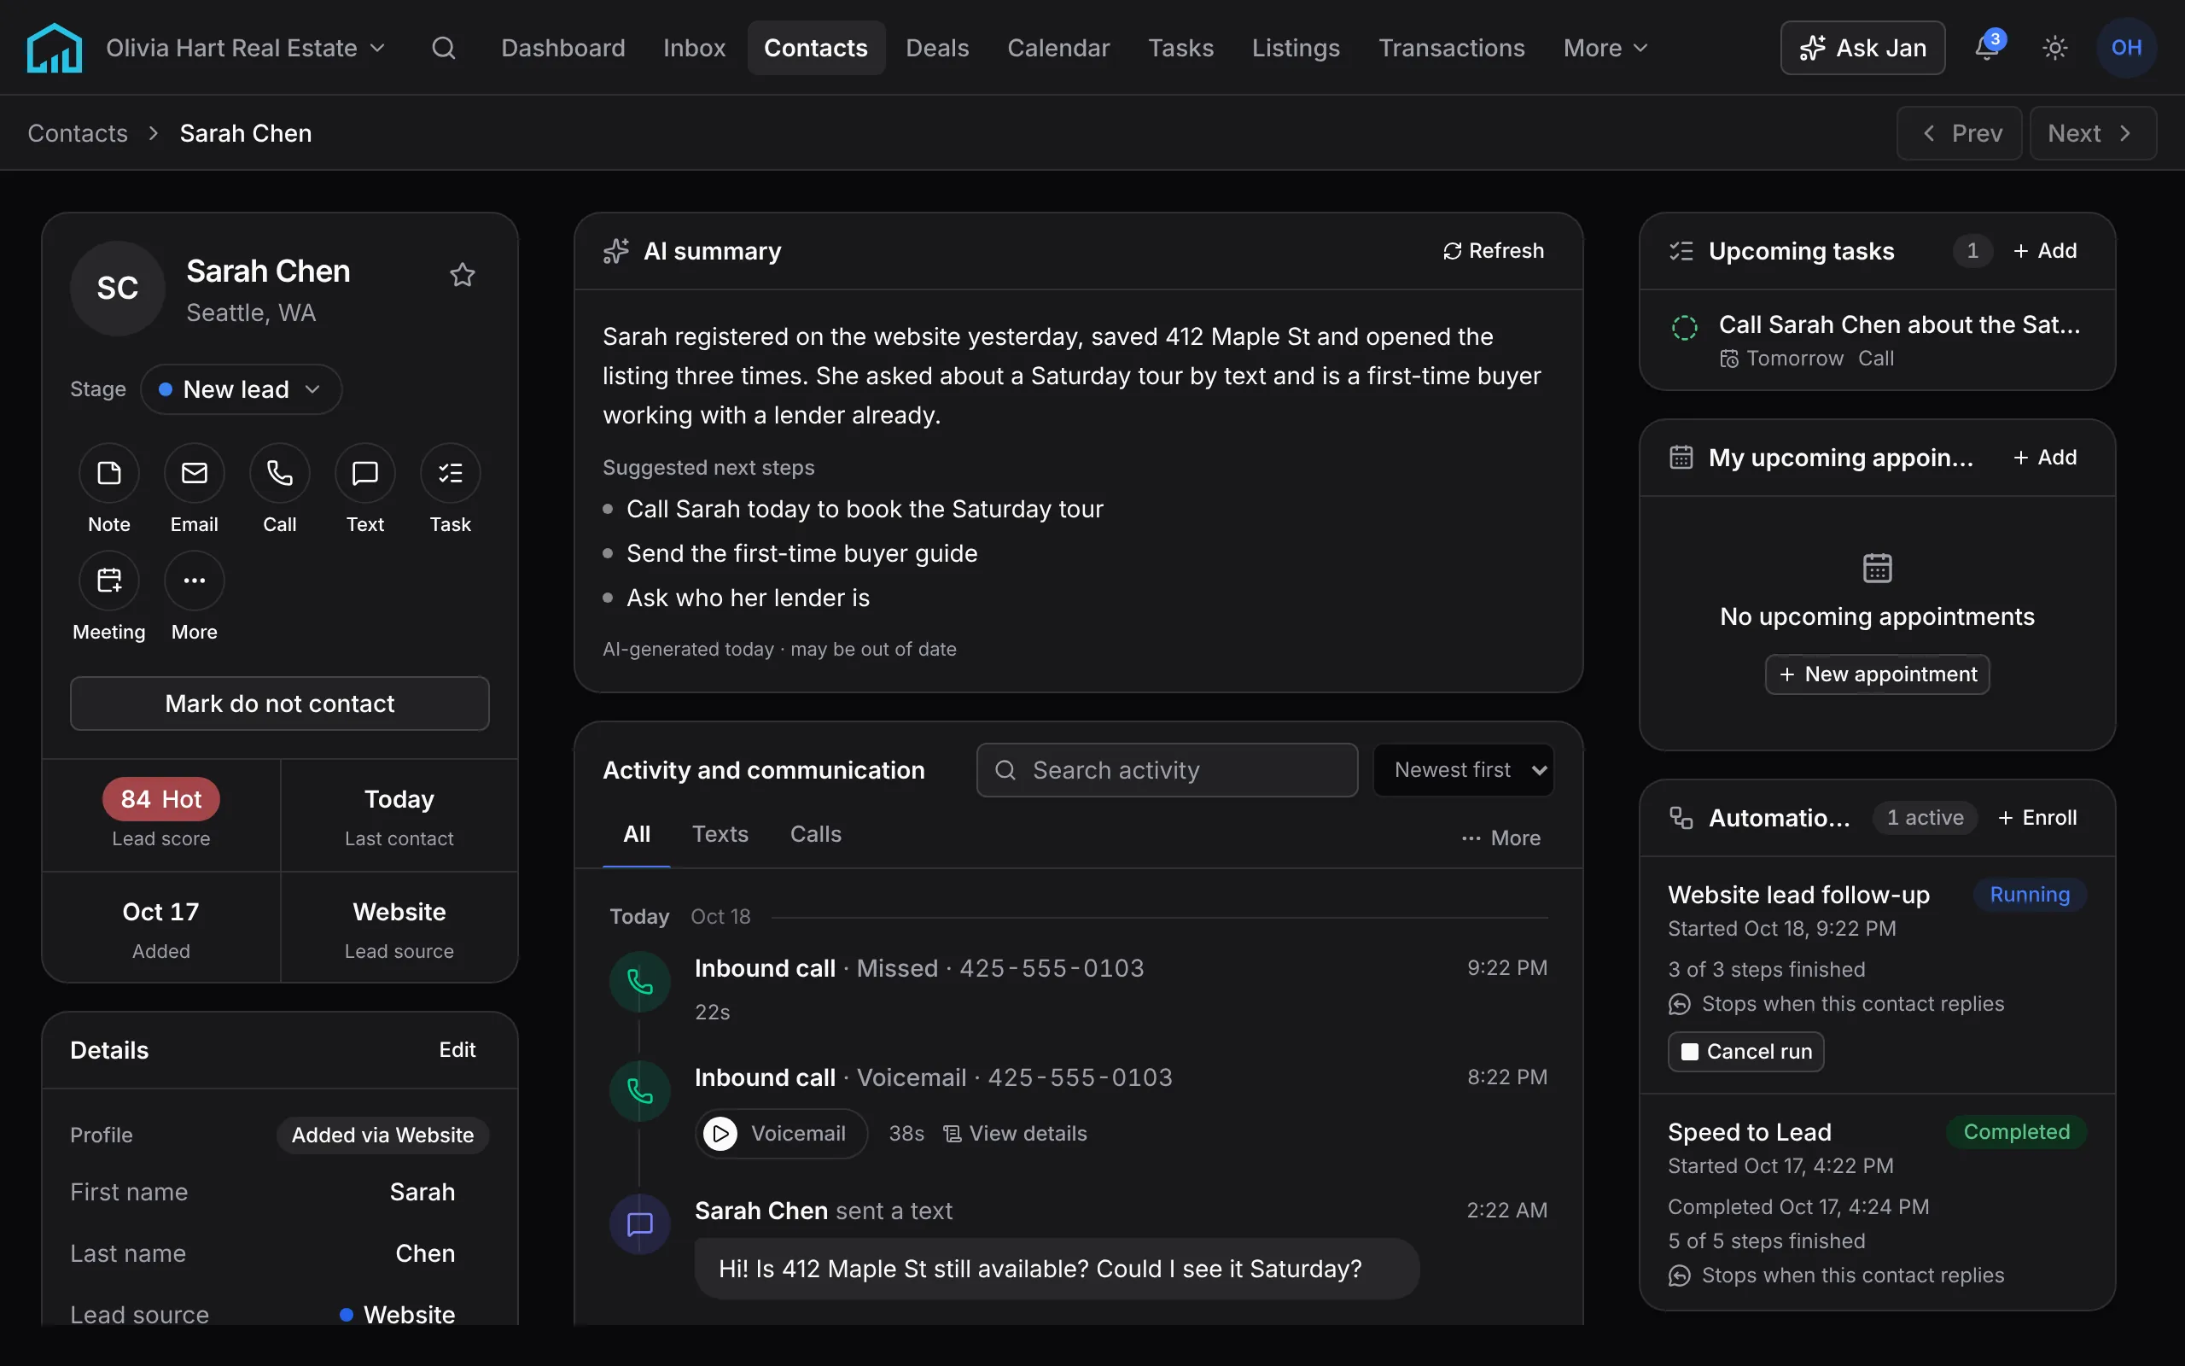Click New appointment button
Image resolution: width=2185 pixels, height=1366 pixels.
[1877, 674]
